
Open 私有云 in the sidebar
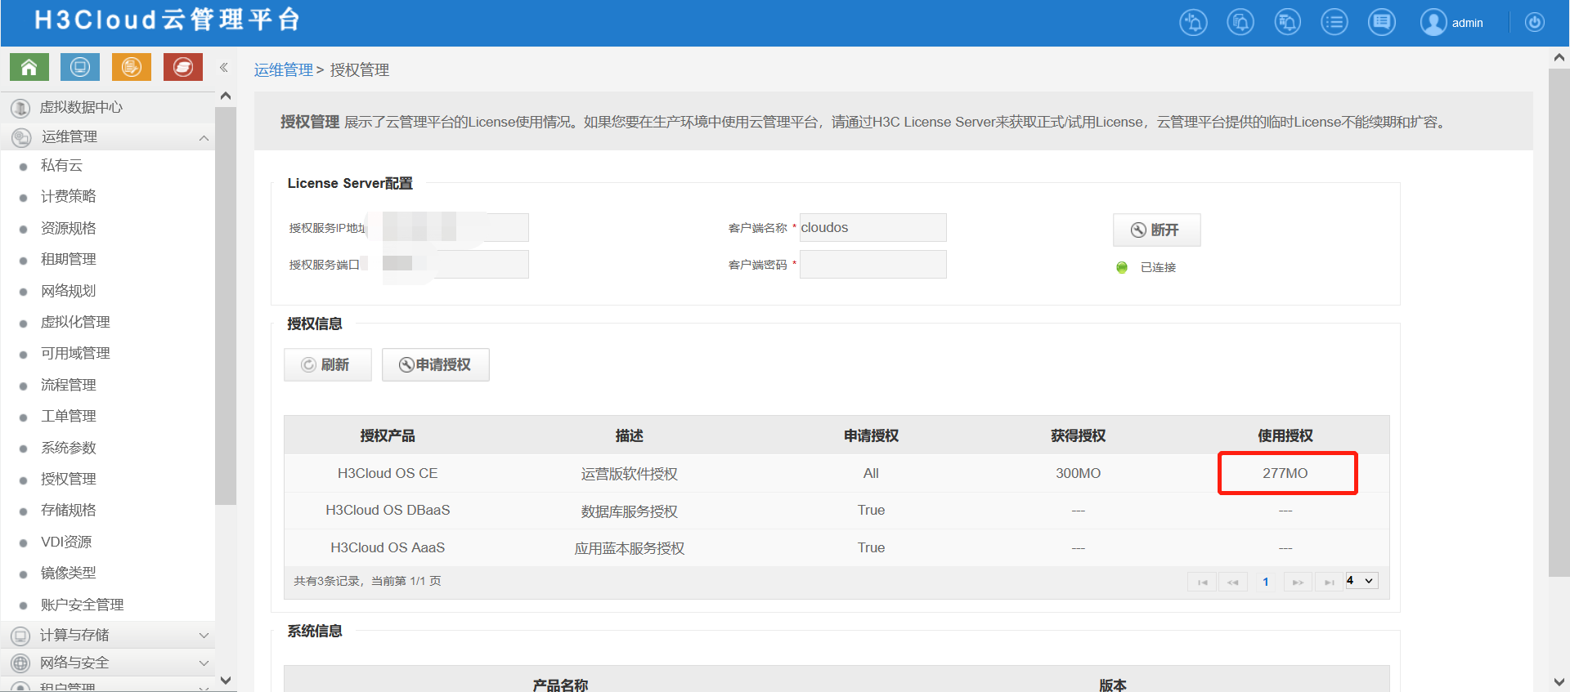(x=61, y=166)
